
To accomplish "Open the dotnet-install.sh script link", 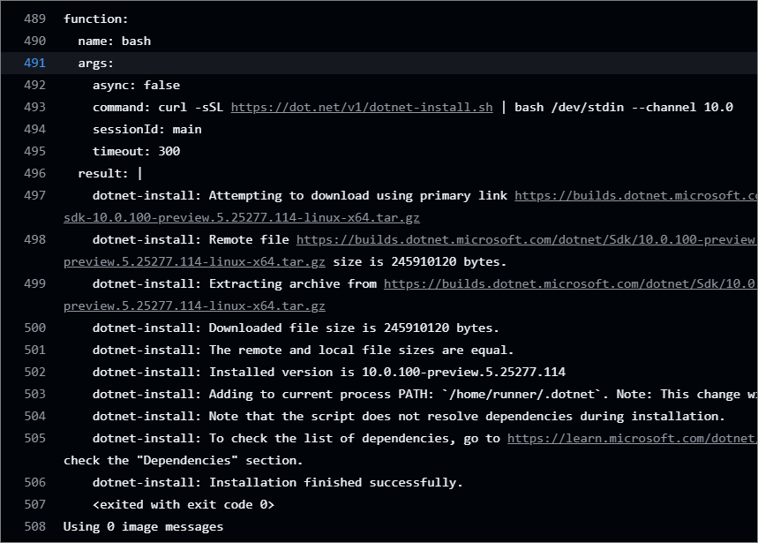I will click(362, 108).
